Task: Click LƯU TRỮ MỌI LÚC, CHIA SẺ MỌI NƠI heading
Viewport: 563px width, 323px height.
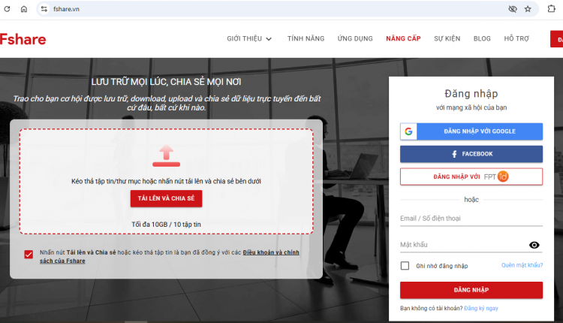Action: (166, 82)
